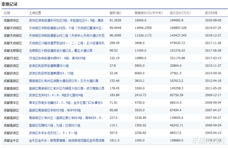228x148 pixels.
Task: Click floor price 1500.02
Action: pyautogui.click(x=141, y=125)
